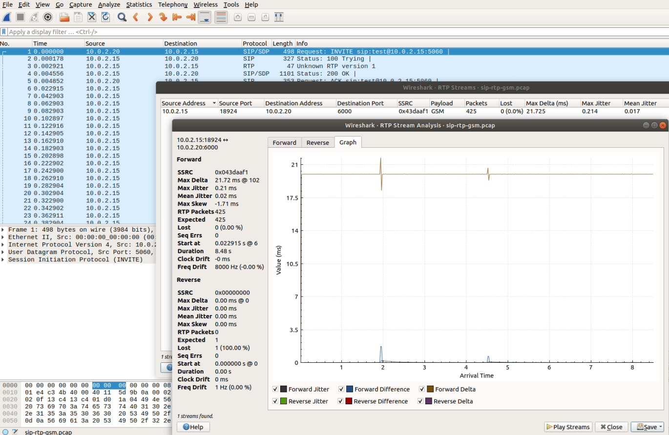The image size is (669, 435).
Task: Toggle Forward Jitter graph checkbox
Action: (275, 389)
